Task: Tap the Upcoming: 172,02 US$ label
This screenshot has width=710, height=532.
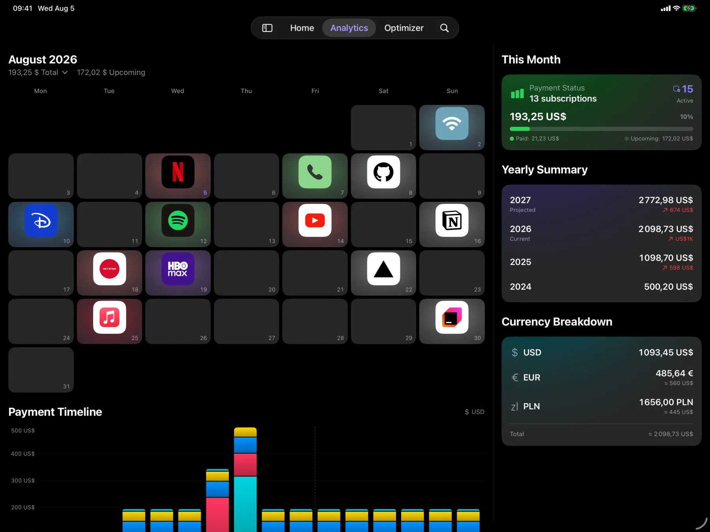Action: click(x=659, y=139)
